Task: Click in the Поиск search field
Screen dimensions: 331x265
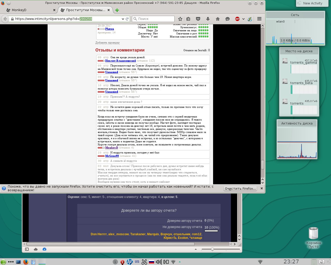Action: (155, 19)
